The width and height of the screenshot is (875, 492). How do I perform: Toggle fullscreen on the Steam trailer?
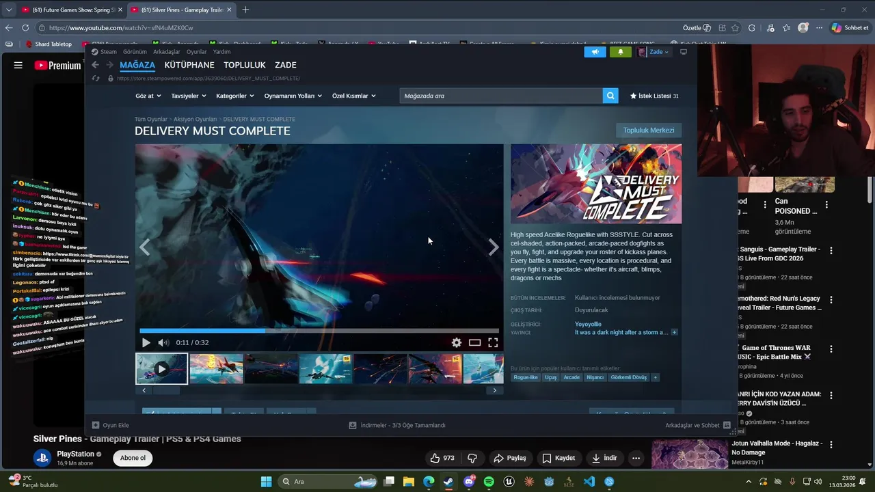coord(493,342)
